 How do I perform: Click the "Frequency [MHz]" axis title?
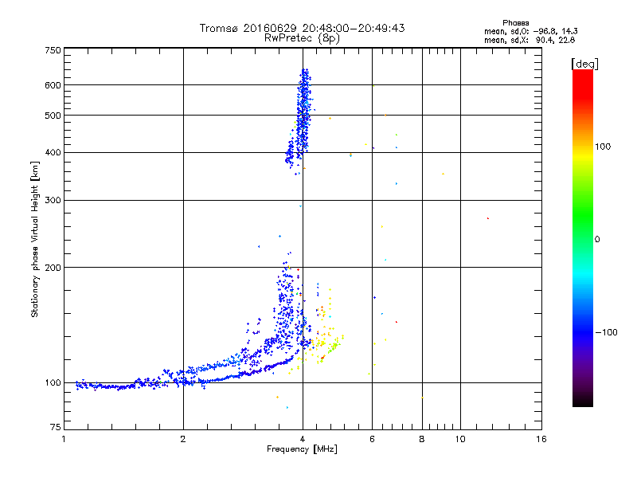[302, 449]
